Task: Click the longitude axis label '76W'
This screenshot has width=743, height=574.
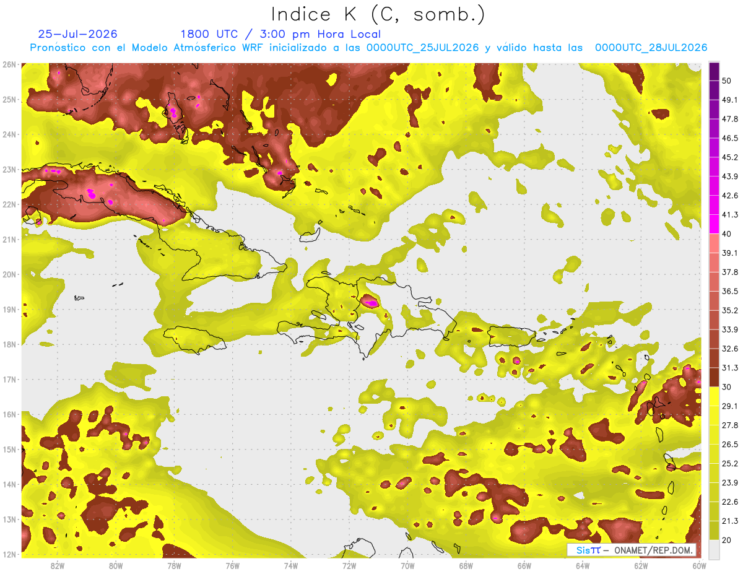Action: tap(232, 565)
